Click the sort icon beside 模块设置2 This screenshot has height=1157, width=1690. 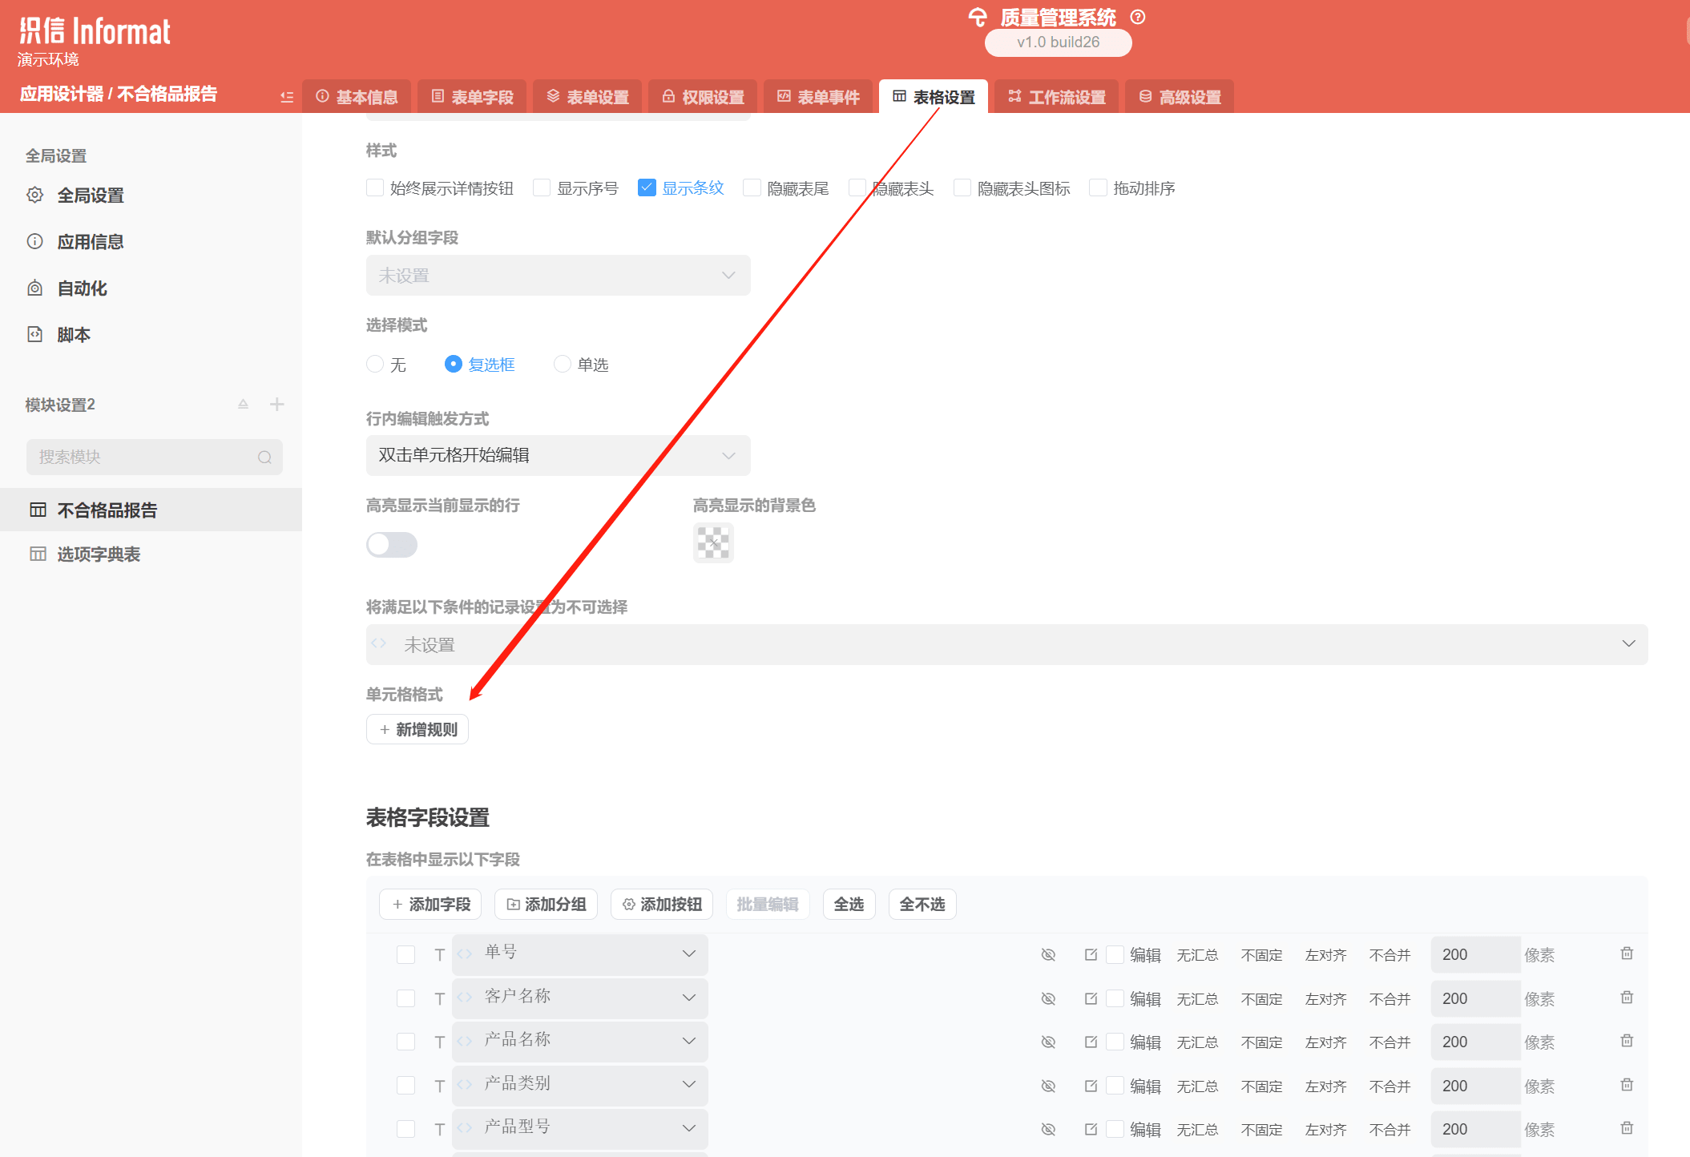point(243,405)
